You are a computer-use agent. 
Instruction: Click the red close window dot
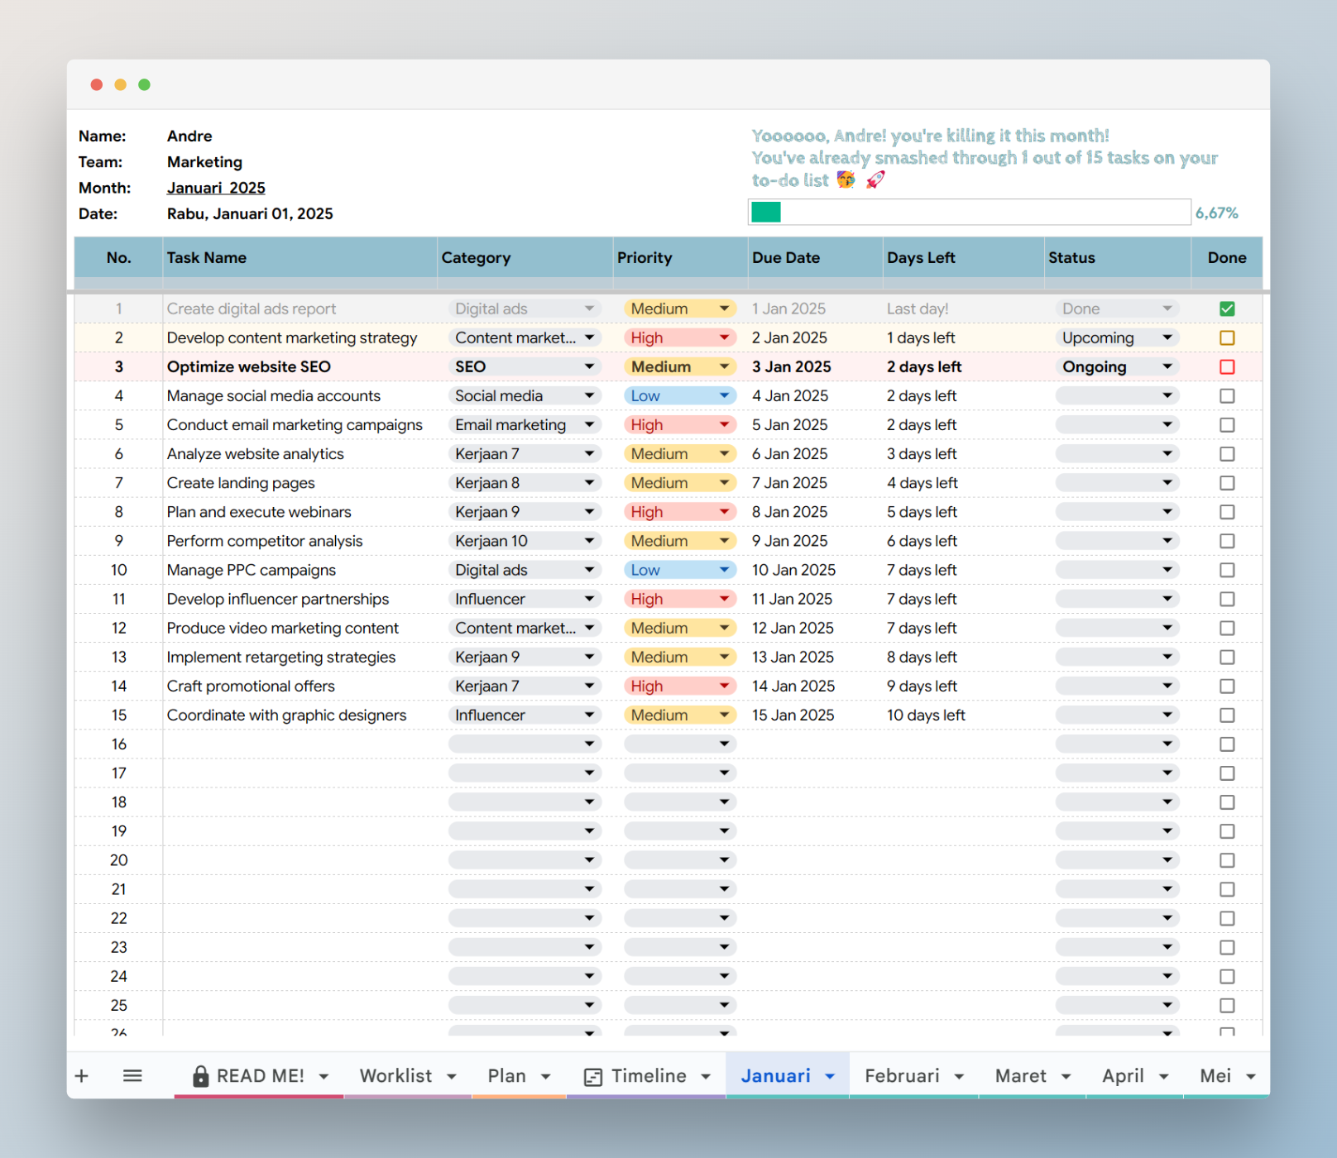point(97,84)
